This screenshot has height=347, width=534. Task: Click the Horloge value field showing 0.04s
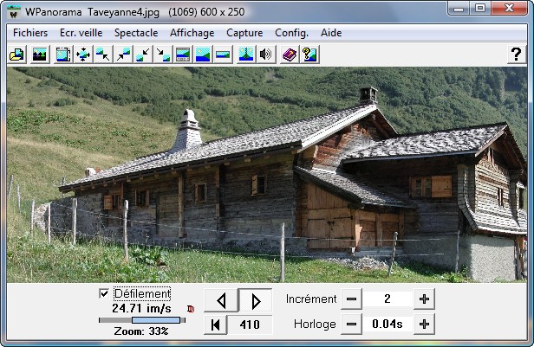(x=387, y=325)
